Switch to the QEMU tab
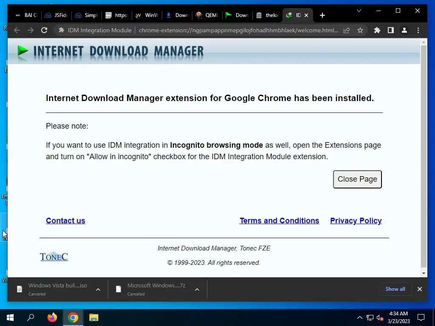Screen dimensions: 435x326 coord(207,15)
